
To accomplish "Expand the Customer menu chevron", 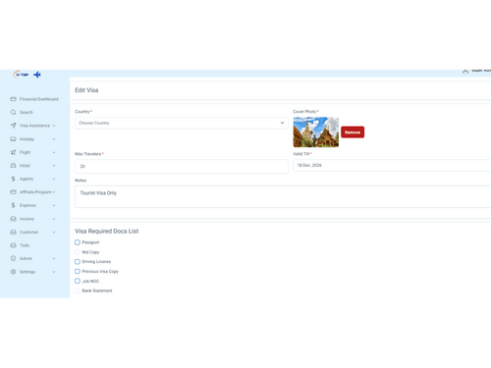I will click(x=54, y=232).
